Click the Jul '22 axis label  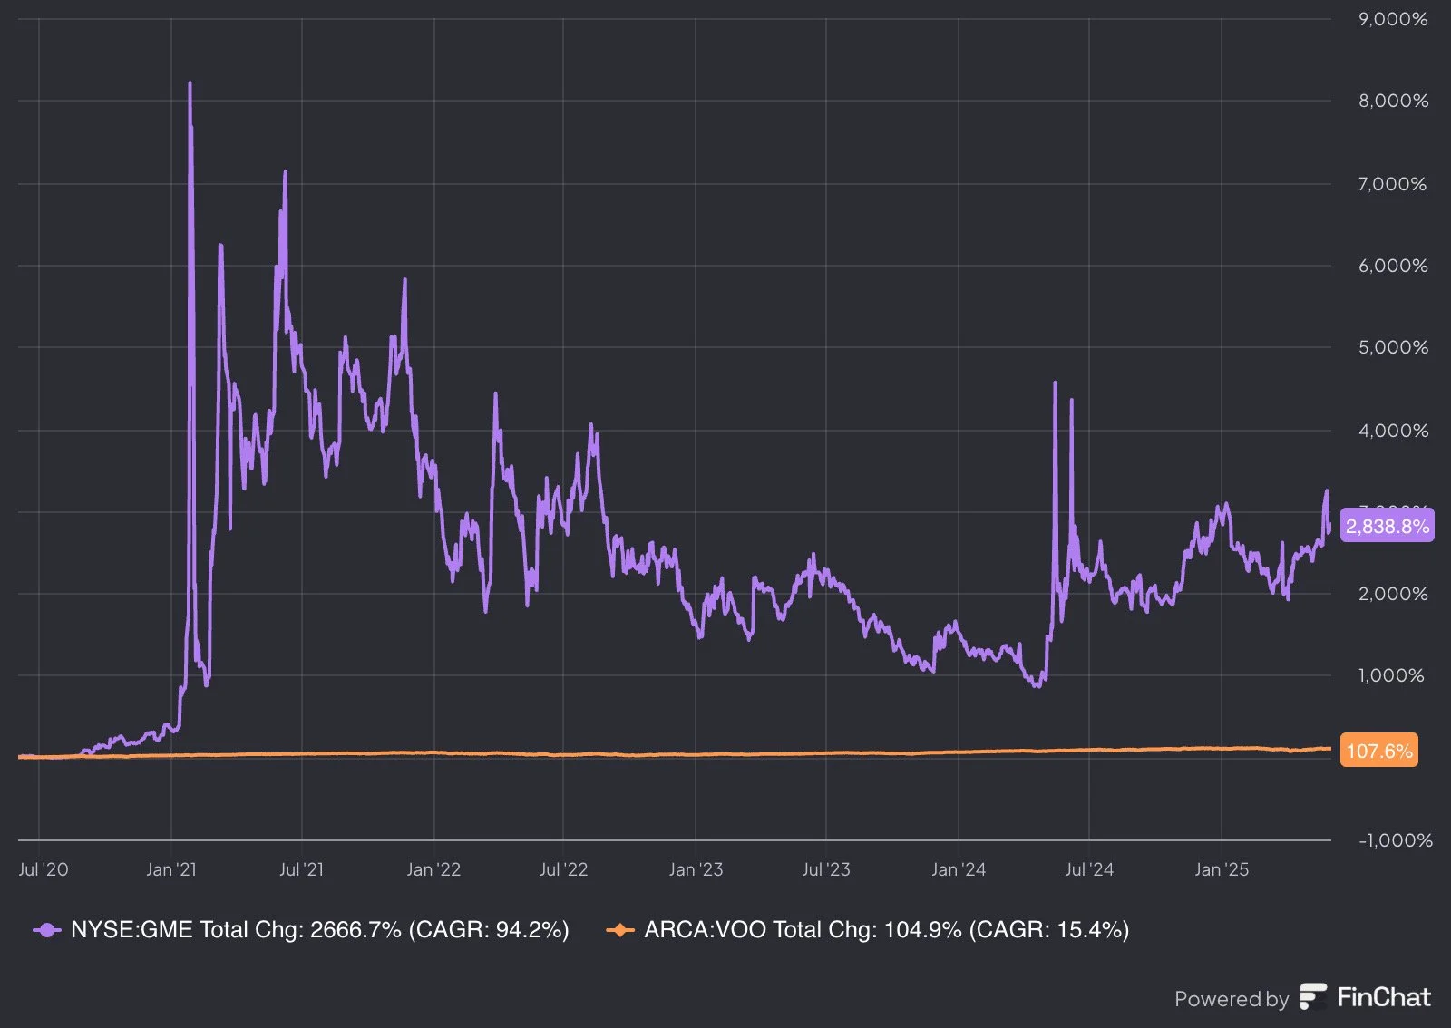tap(563, 869)
